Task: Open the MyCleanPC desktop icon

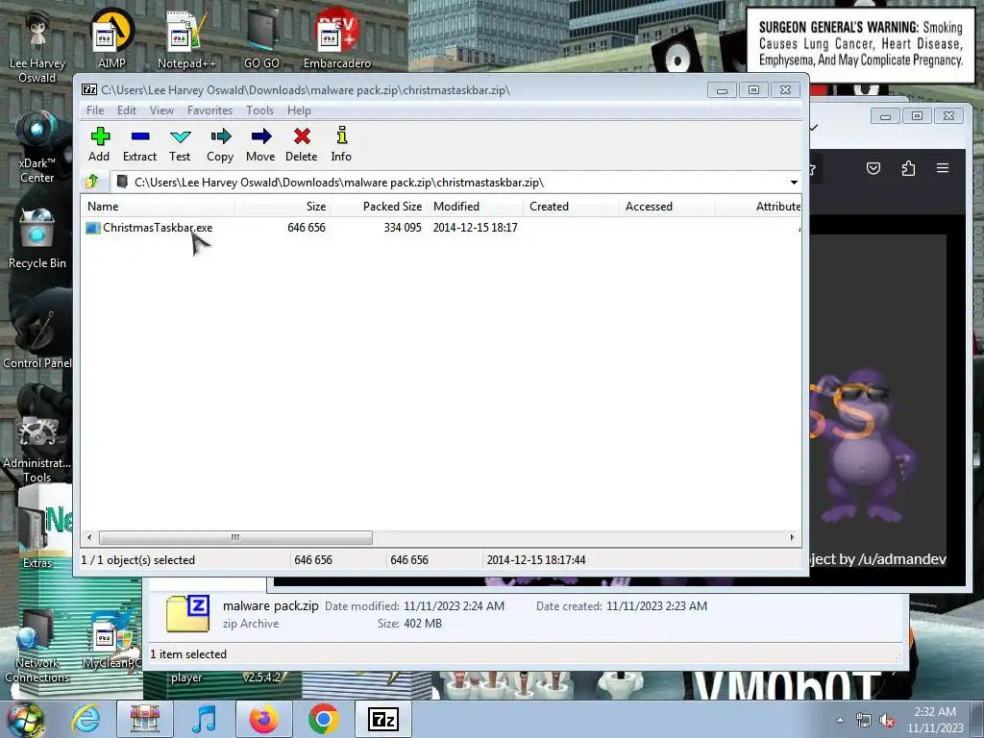Action: tap(111, 639)
